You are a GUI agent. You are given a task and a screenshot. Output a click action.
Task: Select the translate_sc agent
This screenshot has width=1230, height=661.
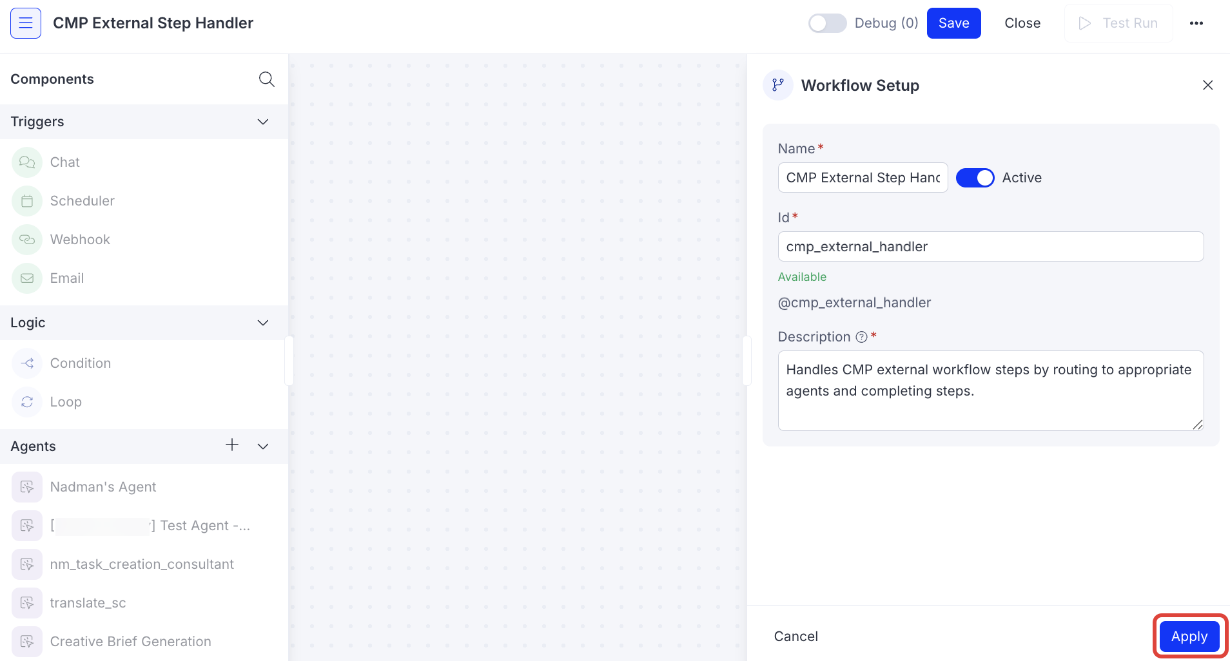click(88, 602)
